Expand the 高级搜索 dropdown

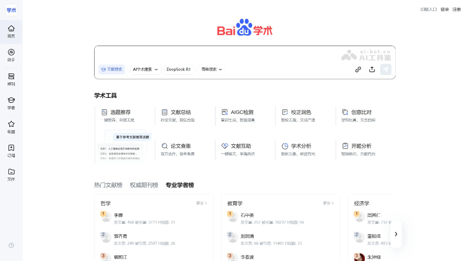click(x=212, y=70)
